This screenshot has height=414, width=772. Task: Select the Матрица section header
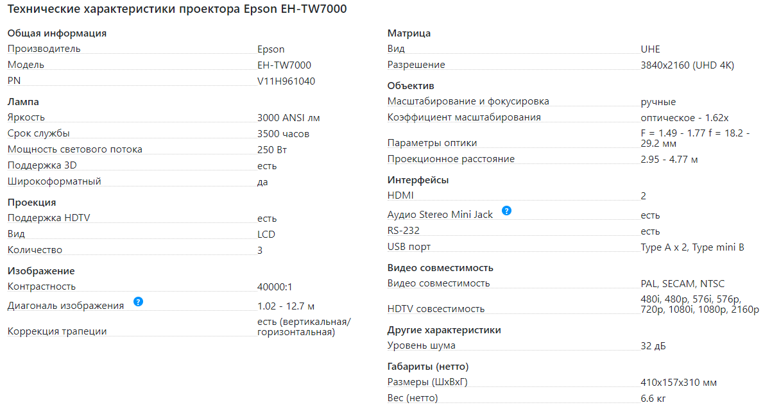pos(409,33)
